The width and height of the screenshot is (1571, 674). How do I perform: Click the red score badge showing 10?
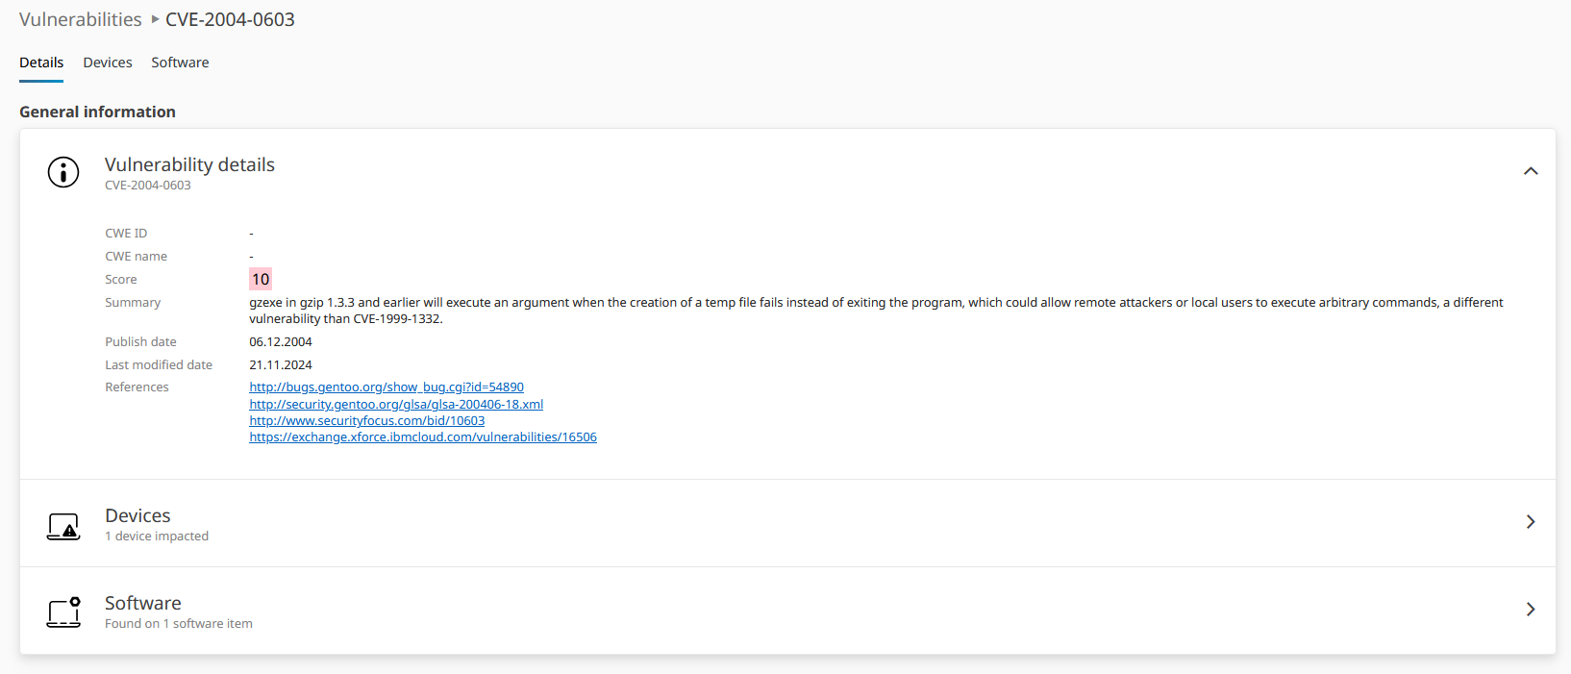pyautogui.click(x=261, y=280)
